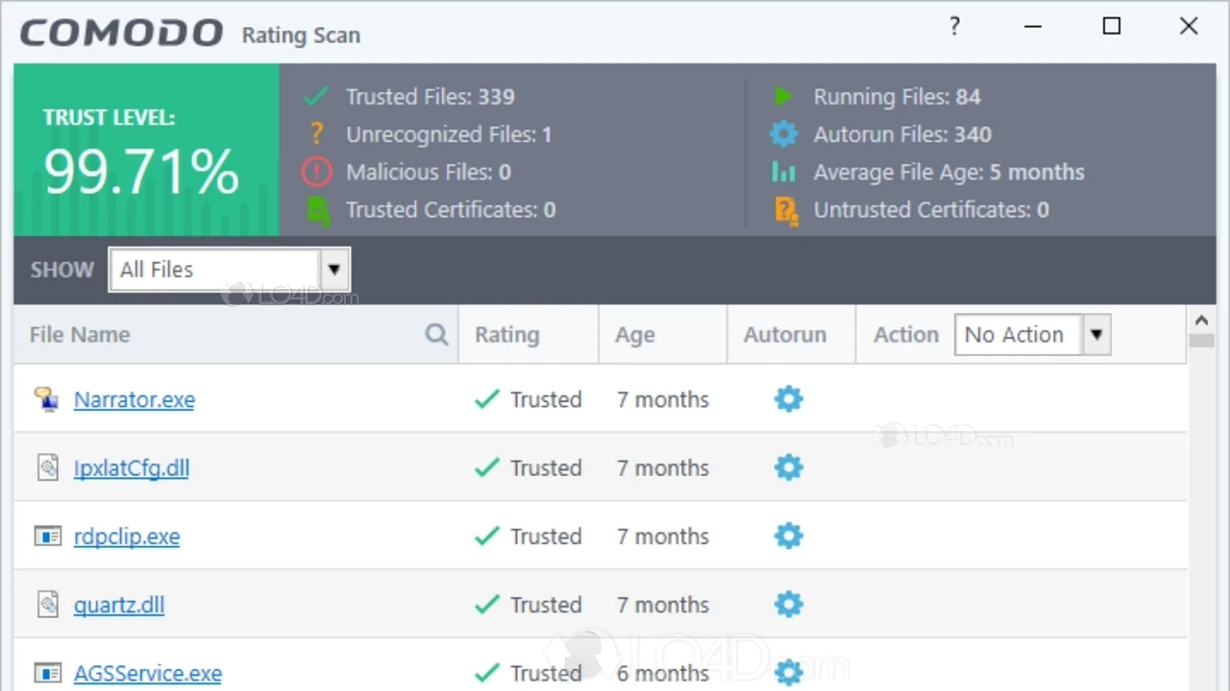
Task: Expand the Show filter dropdown arrow
Action: tap(334, 270)
